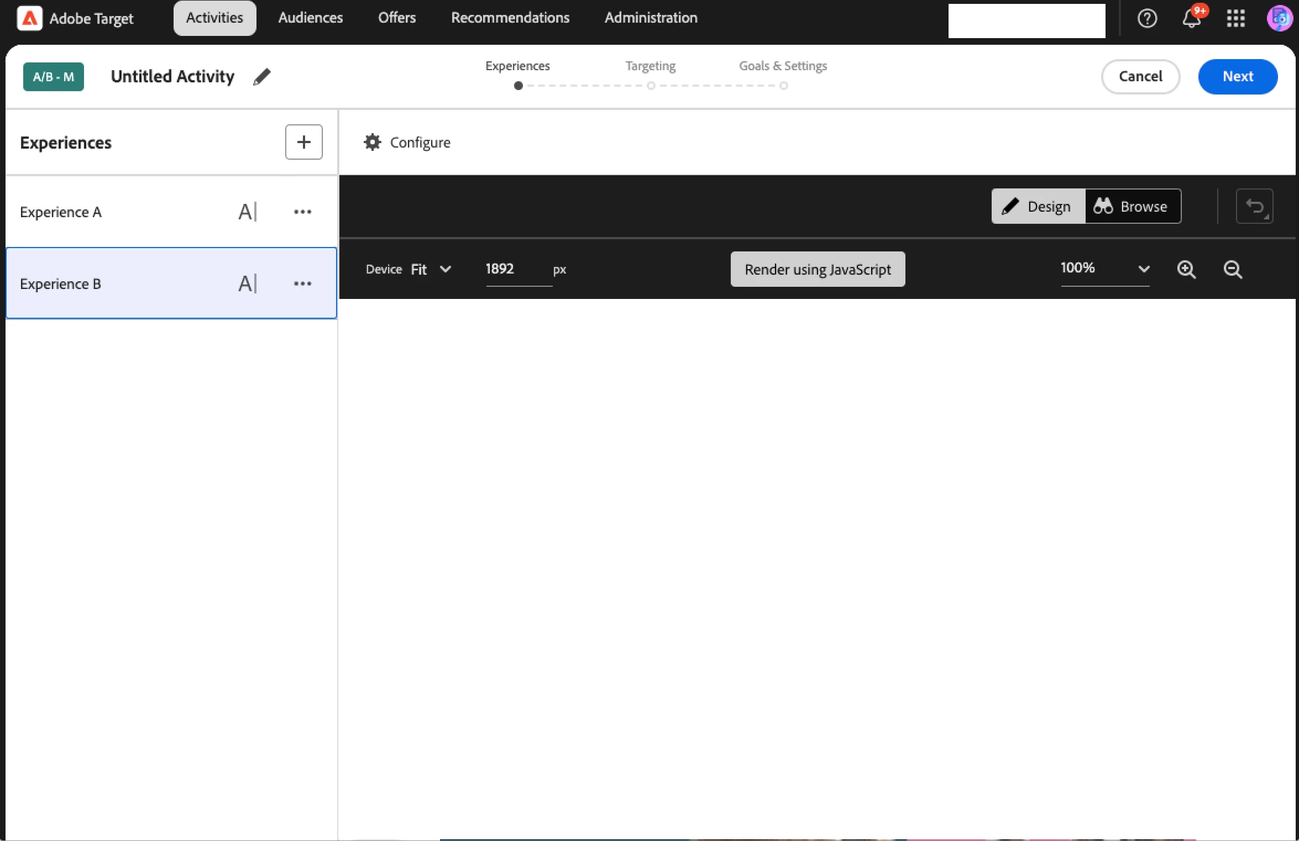The image size is (1299, 841).
Task: Add a new experience with plus icon
Action: click(303, 142)
